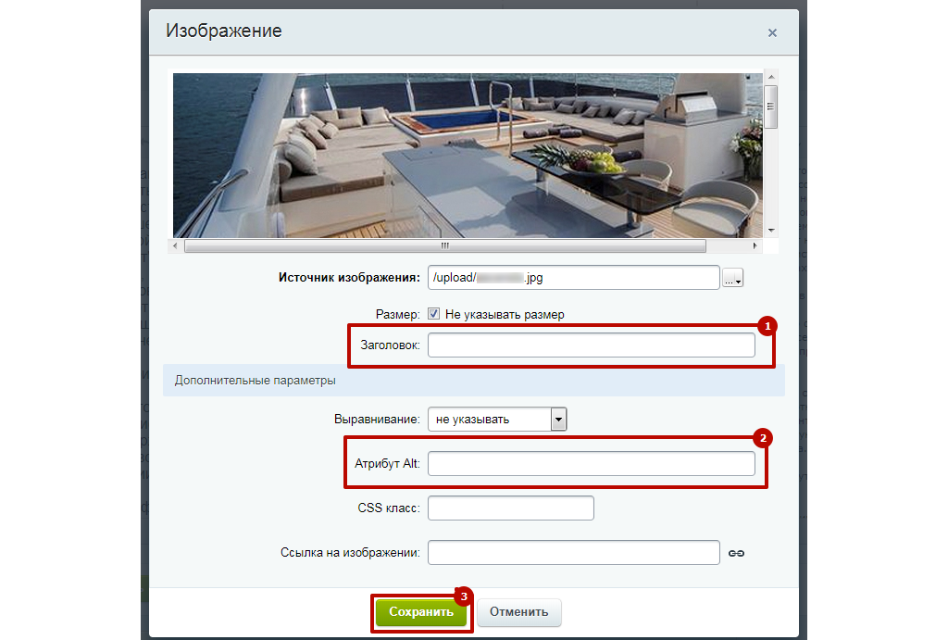Click the preview scroll right arrow

click(x=755, y=245)
